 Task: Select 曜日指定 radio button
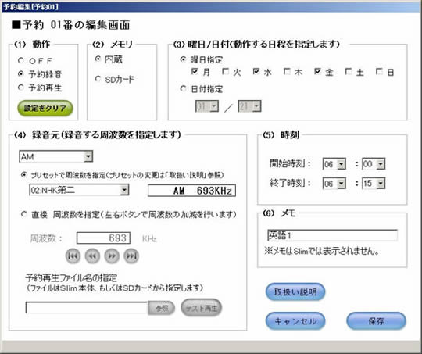184,59
